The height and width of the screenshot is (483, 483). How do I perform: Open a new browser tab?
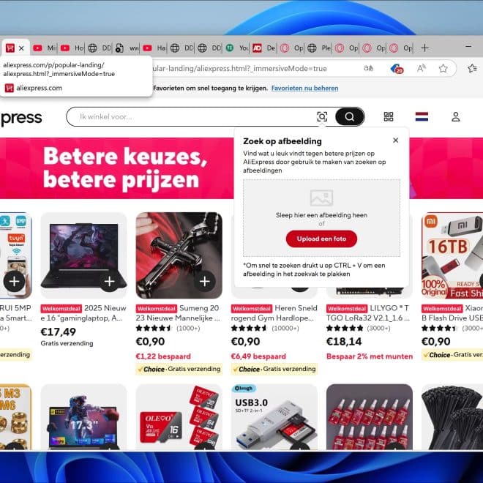click(x=424, y=48)
